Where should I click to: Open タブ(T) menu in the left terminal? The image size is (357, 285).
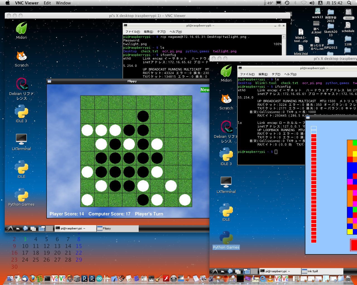tap(161, 31)
